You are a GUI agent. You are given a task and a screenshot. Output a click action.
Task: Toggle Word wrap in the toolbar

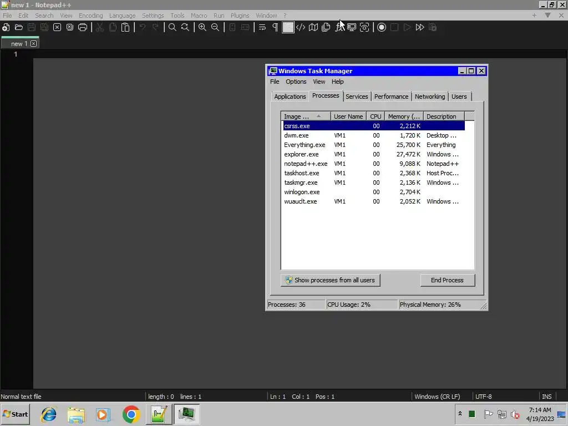(x=262, y=27)
